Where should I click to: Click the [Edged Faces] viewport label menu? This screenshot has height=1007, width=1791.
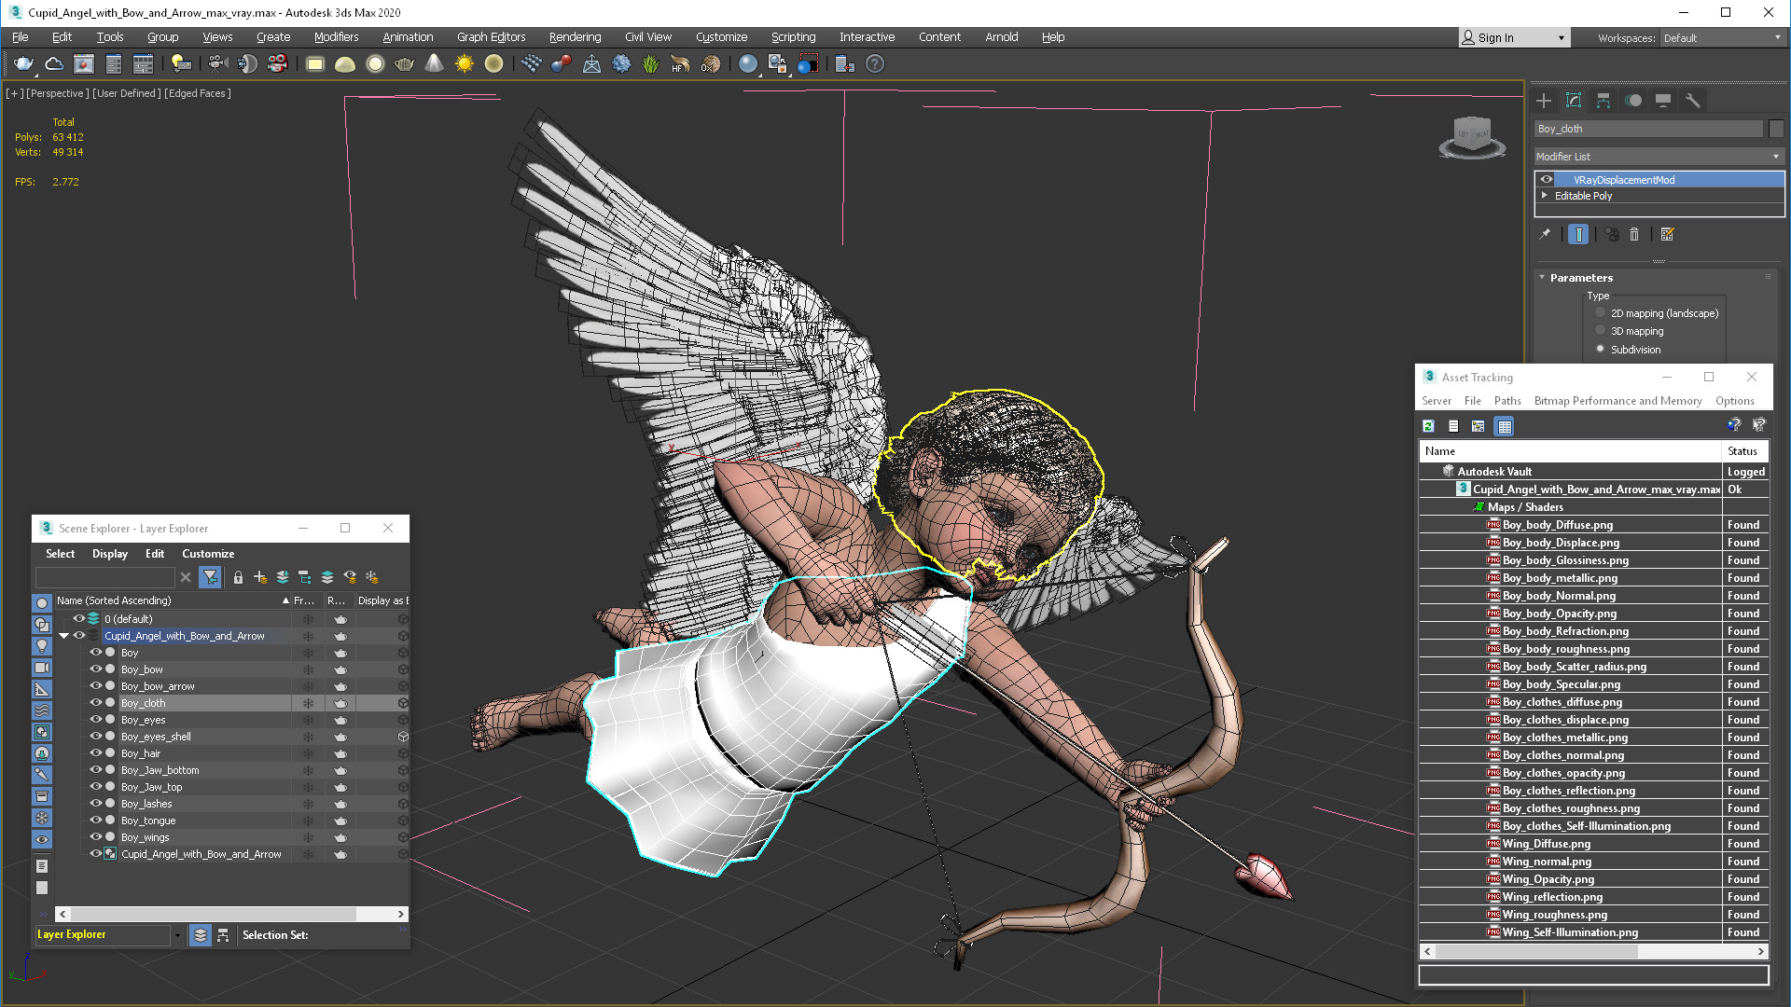[198, 93]
